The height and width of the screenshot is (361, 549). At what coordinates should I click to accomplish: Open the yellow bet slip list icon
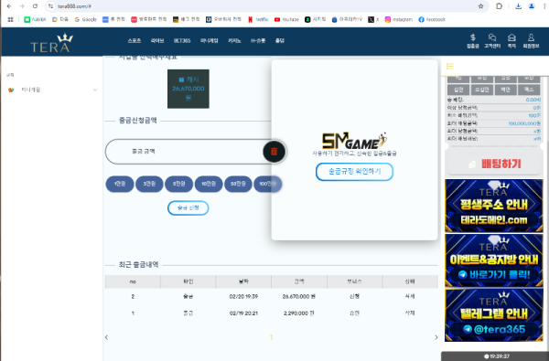[450, 66]
